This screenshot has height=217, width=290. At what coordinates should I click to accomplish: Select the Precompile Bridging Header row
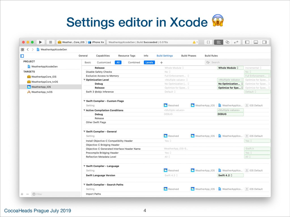pyautogui.click(x=176, y=153)
